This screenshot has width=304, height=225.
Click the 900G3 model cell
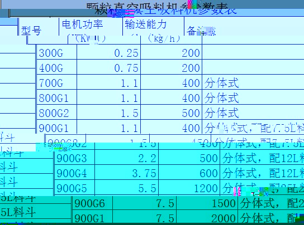click(x=75, y=158)
